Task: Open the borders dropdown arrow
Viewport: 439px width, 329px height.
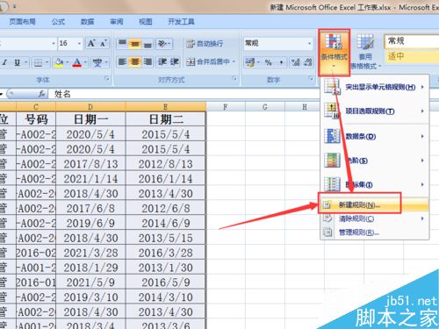Action: pos(47,62)
